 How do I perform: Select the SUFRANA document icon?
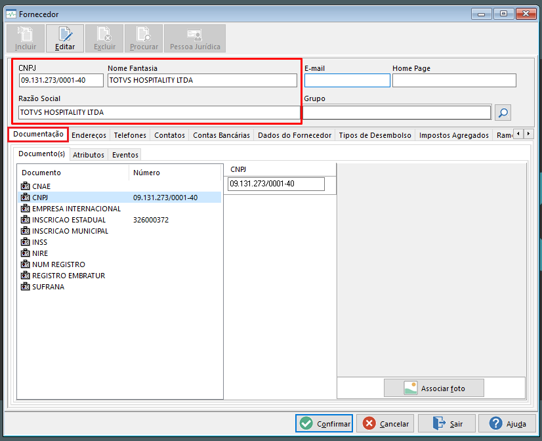point(25,287)
